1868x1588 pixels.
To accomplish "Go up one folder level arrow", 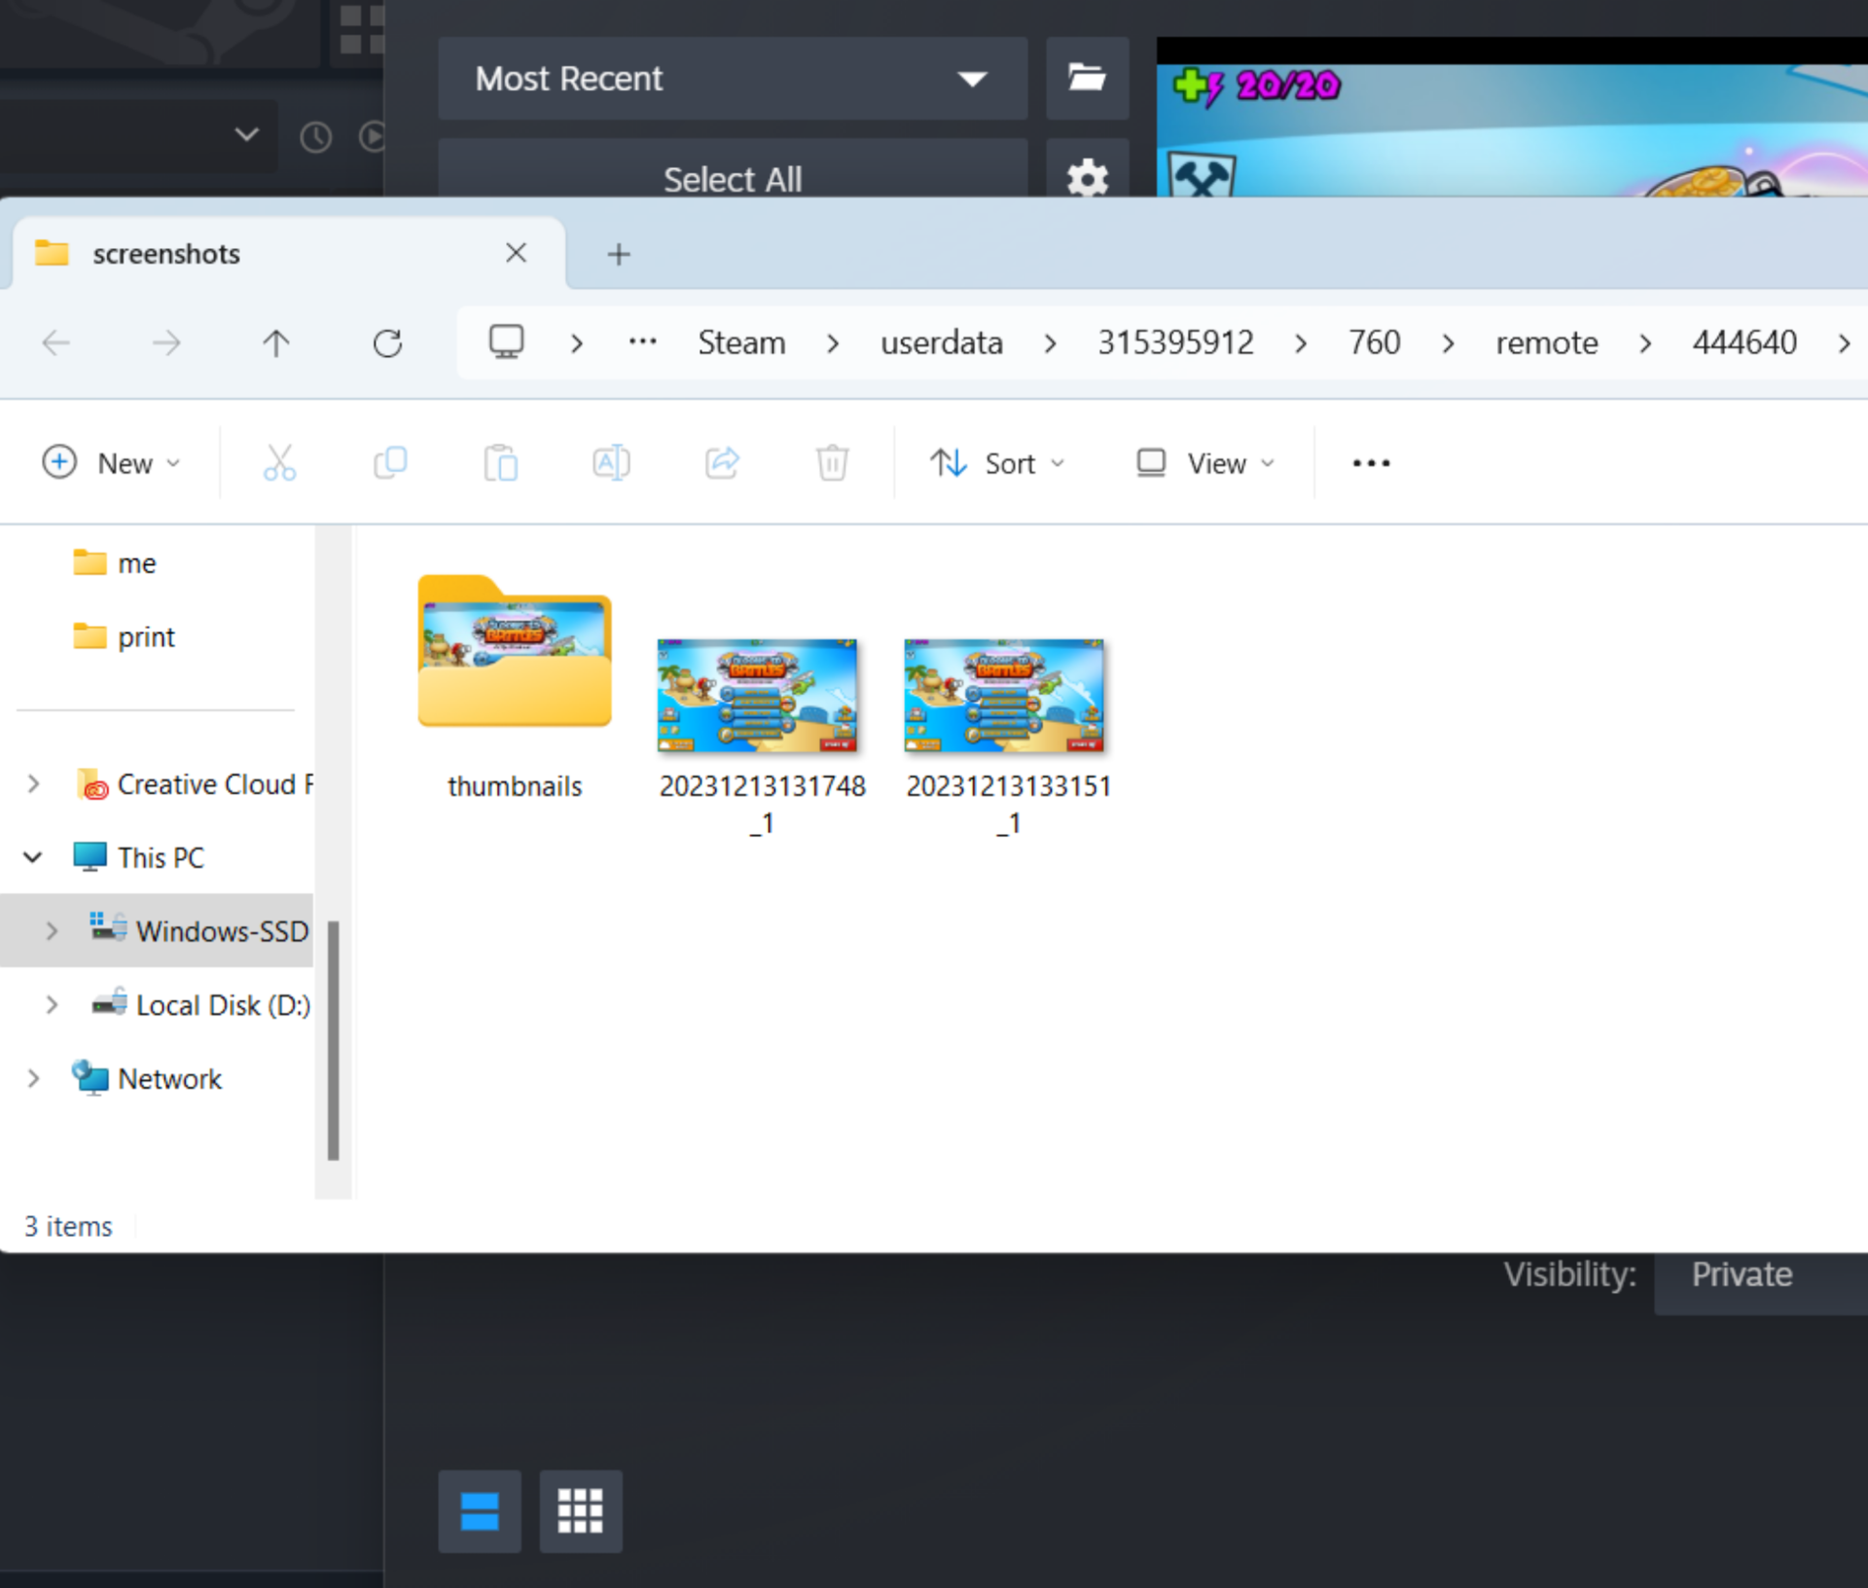I will click(275, 343).
